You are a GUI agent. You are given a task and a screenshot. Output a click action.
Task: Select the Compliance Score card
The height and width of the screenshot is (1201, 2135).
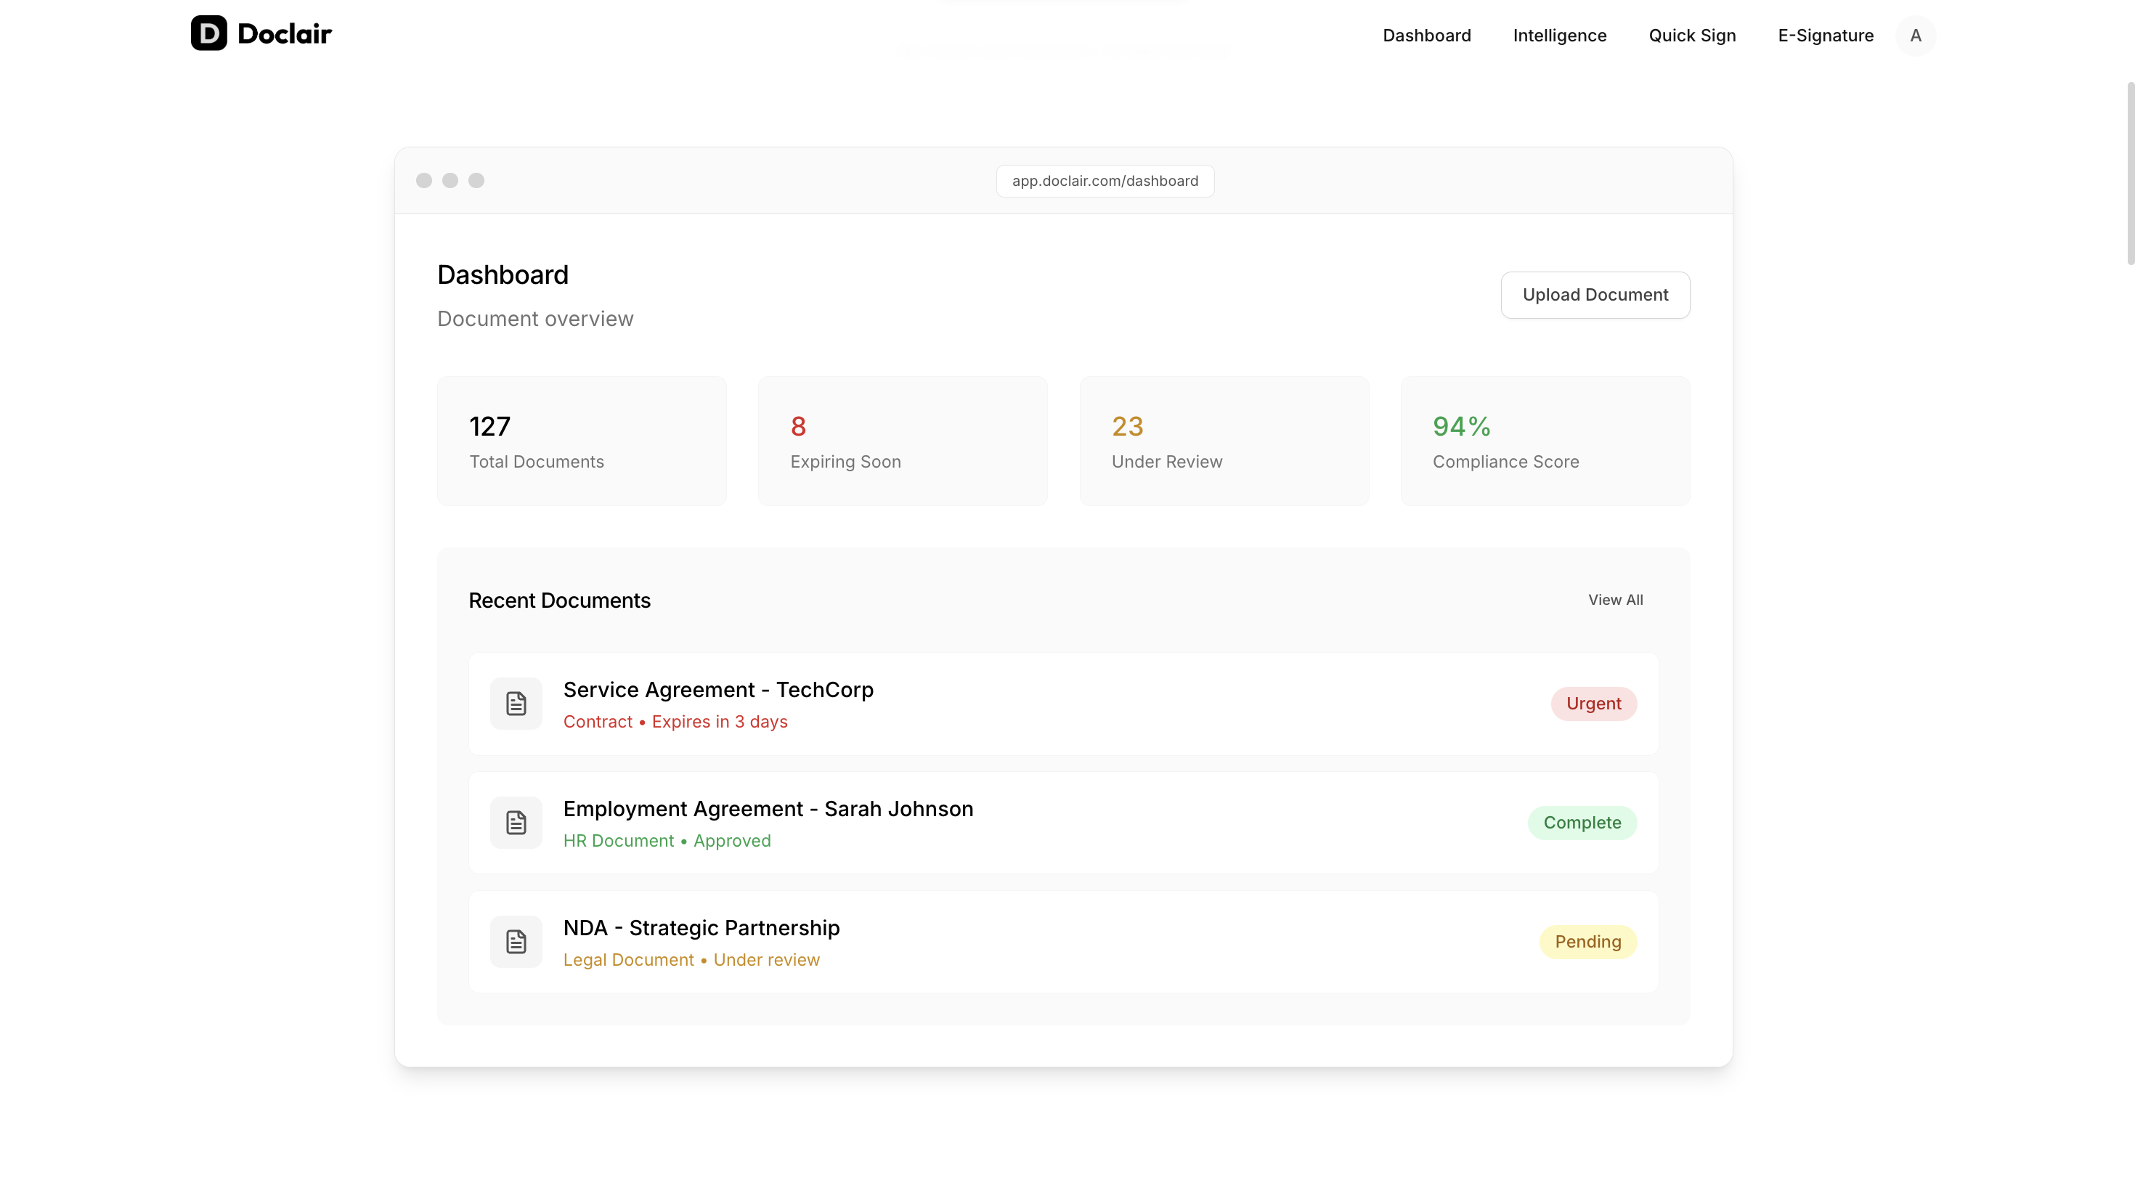1544,441
